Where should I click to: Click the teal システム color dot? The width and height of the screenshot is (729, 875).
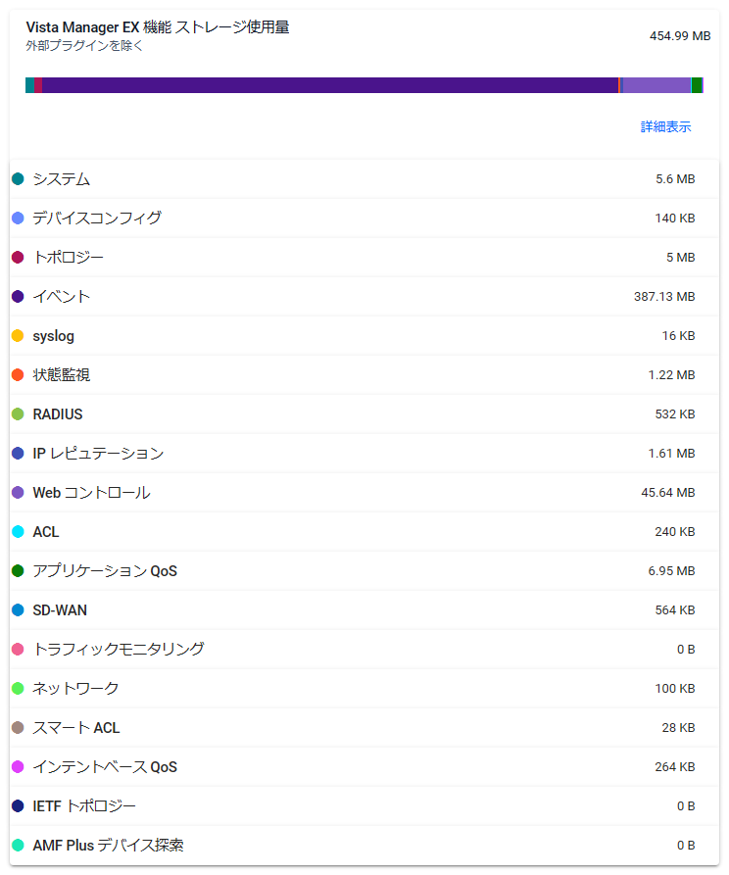point(18,179)
